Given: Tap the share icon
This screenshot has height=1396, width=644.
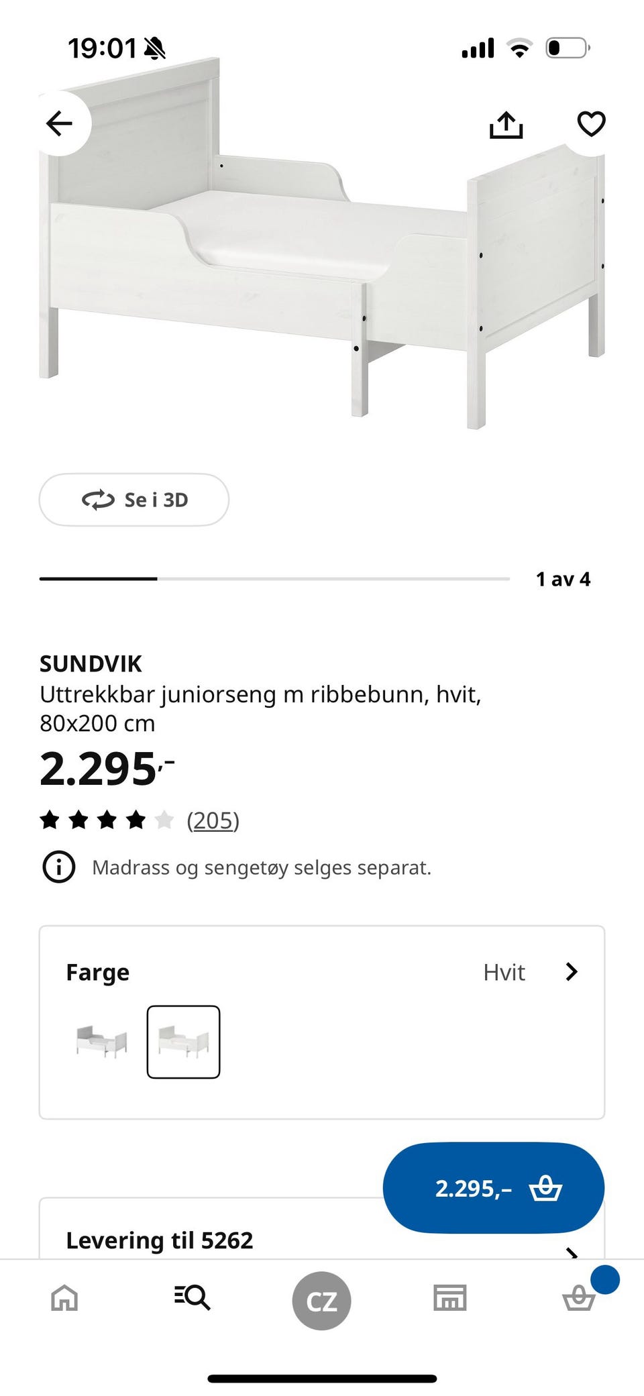Looking at the screenshot, I should tap(506, 125).
